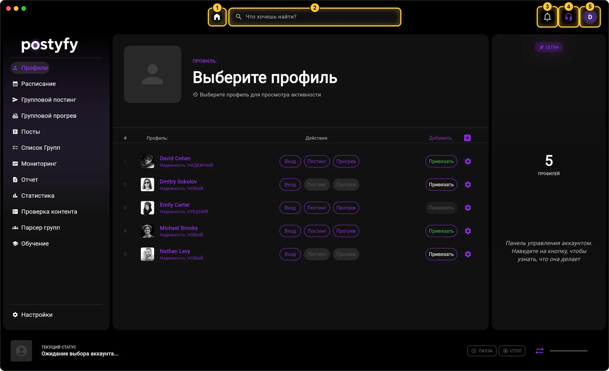Open the user account avatar D
Image resolution: width=609 pixels, height=371 pixels.
590,17
